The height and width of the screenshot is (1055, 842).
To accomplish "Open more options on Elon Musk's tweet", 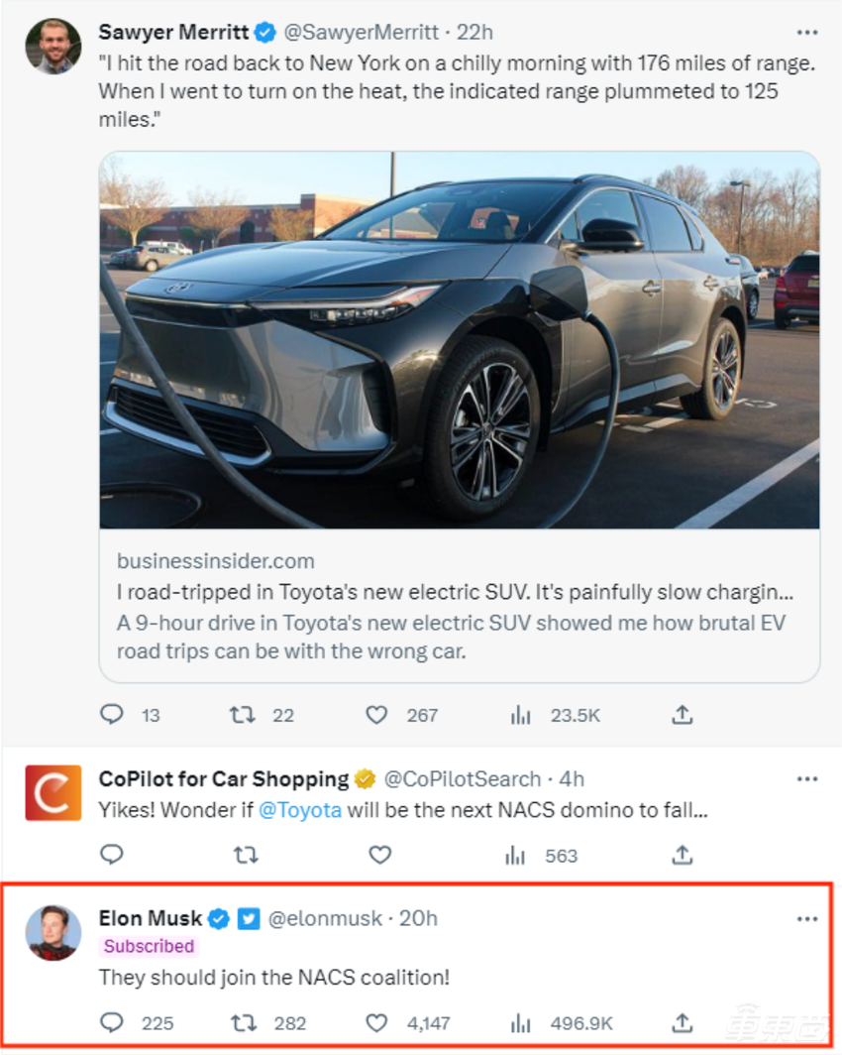I will (x=807, y=919).
